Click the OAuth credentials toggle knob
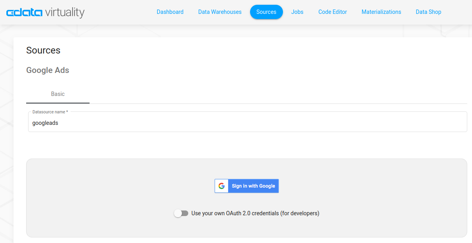 178,213
